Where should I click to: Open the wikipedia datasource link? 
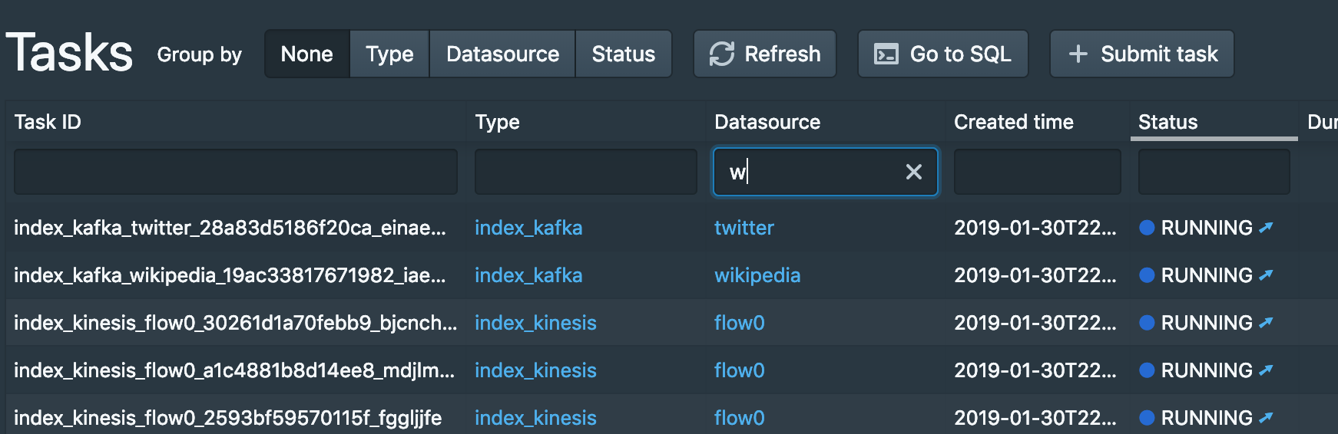pyautogui.click(x=757, y=275)
